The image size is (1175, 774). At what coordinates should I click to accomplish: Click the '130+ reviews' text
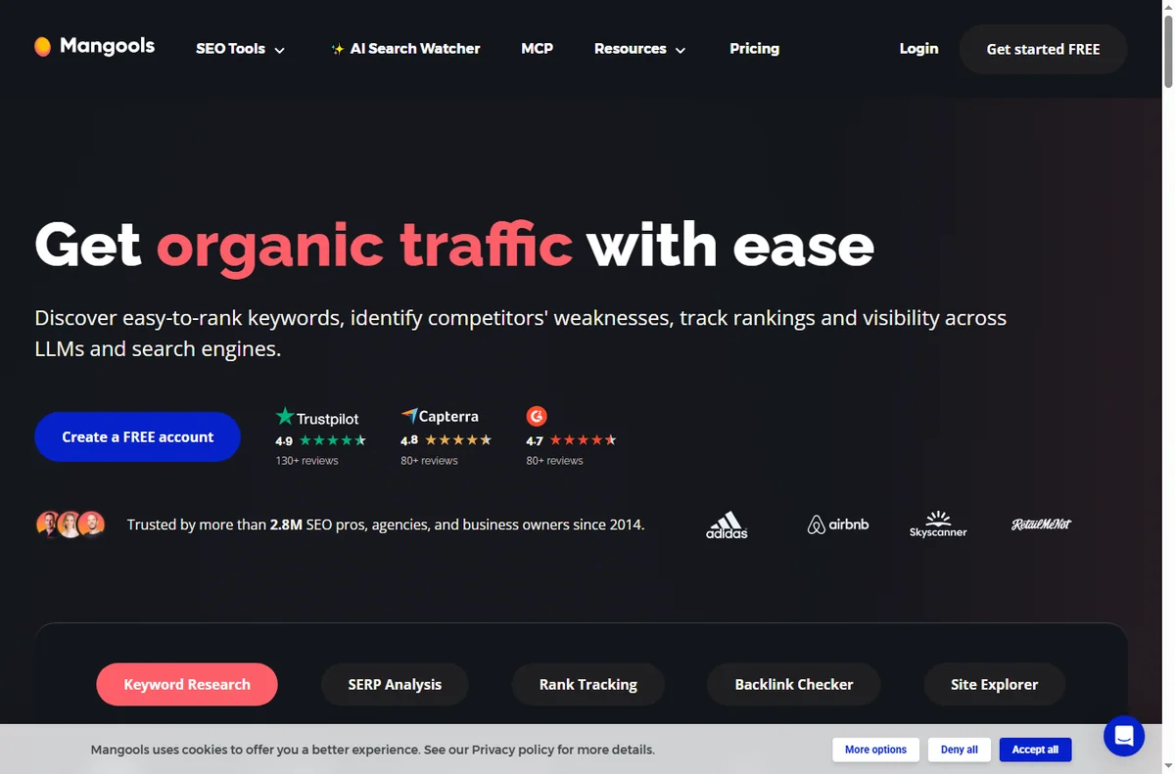click(x=306, y=460)
